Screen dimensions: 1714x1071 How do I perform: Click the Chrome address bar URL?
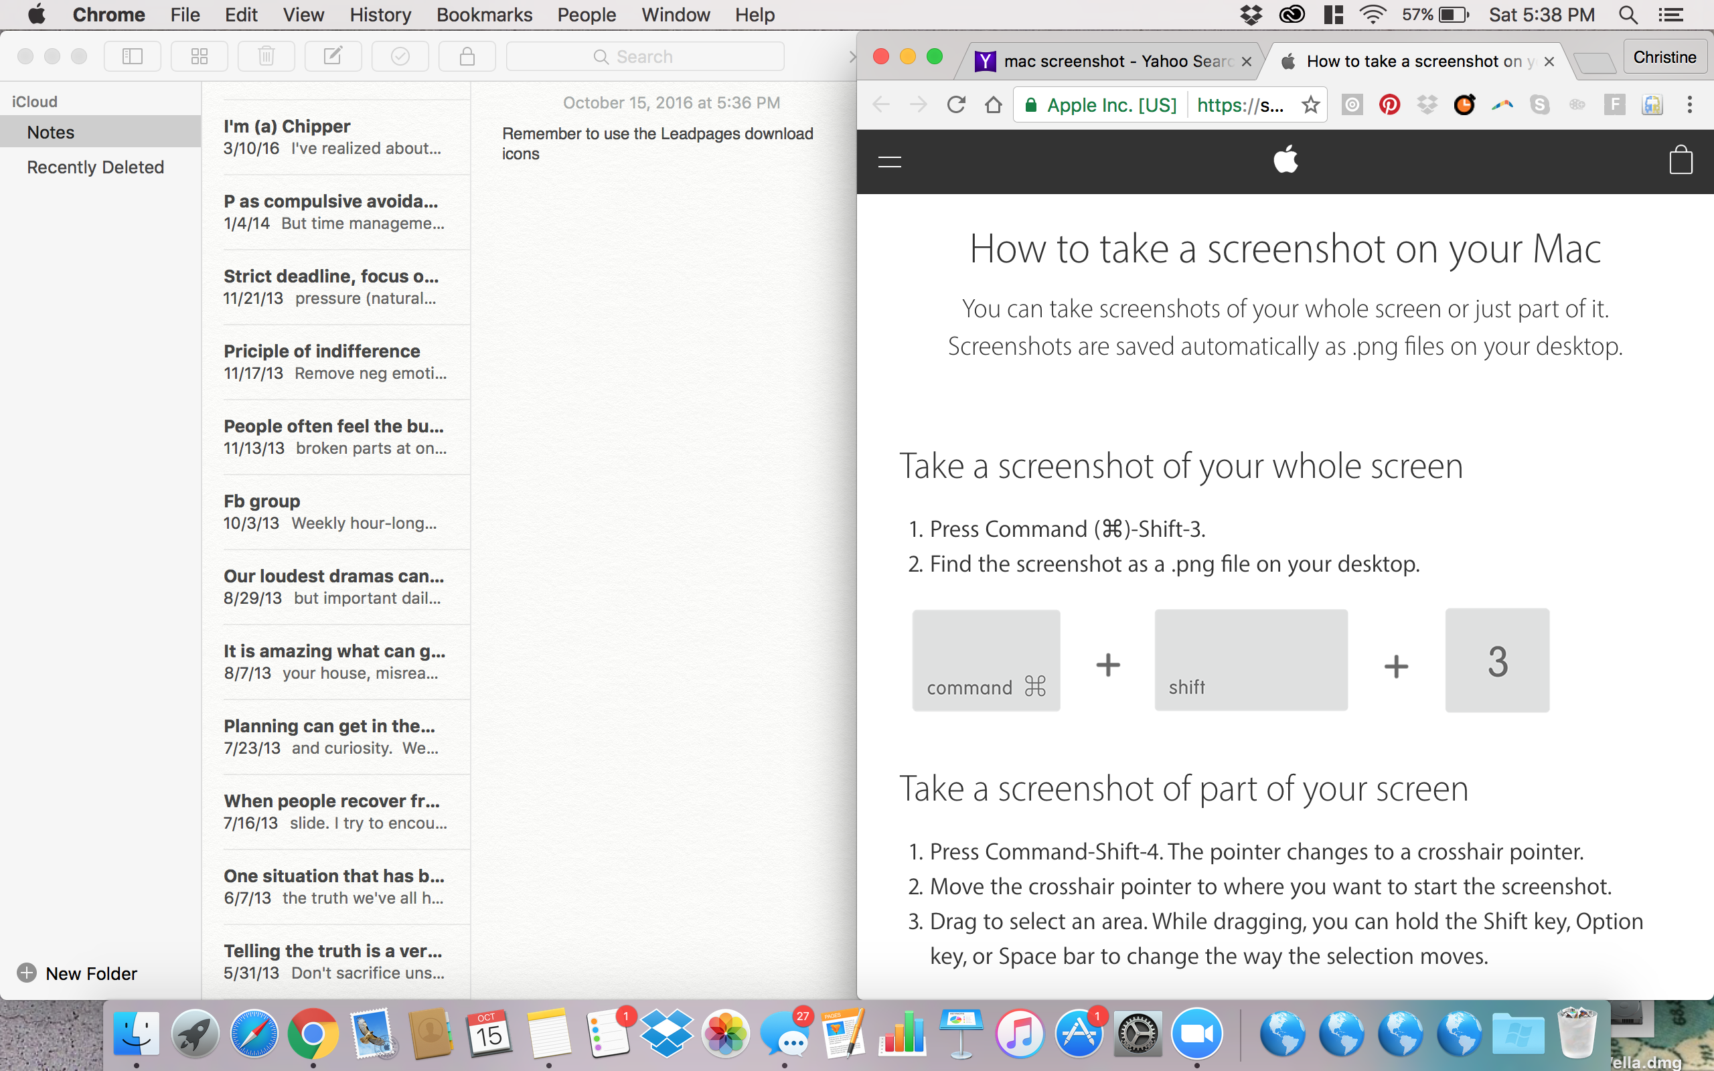click(x=1239, y=105)
